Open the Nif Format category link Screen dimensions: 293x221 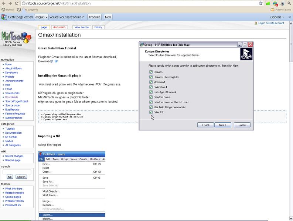11,137
